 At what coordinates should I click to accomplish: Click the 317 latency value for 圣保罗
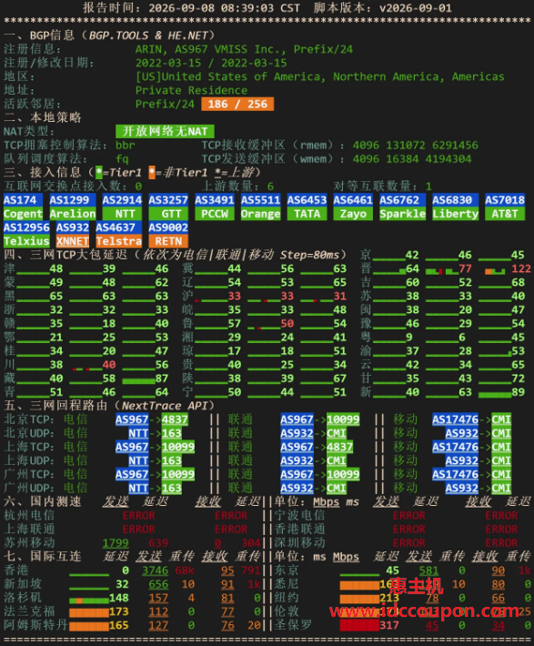pos(389,625)
